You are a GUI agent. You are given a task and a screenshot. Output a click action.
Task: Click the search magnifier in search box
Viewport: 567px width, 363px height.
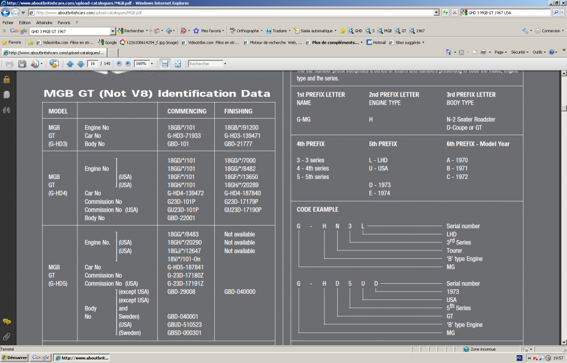556,13
